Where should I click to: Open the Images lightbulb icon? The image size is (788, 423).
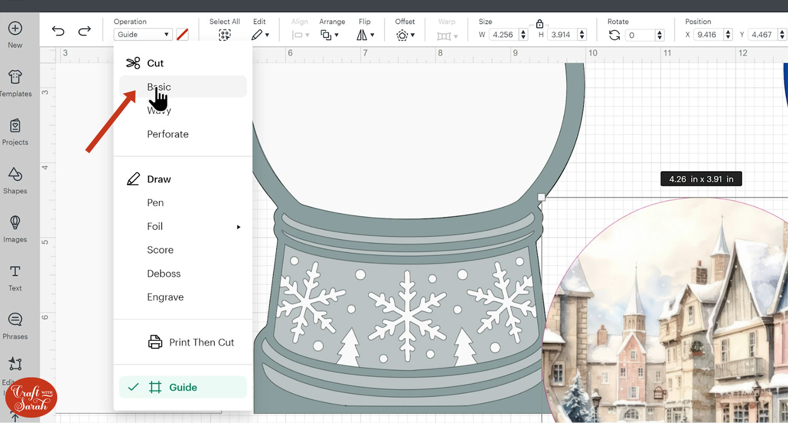pos(15,223)
